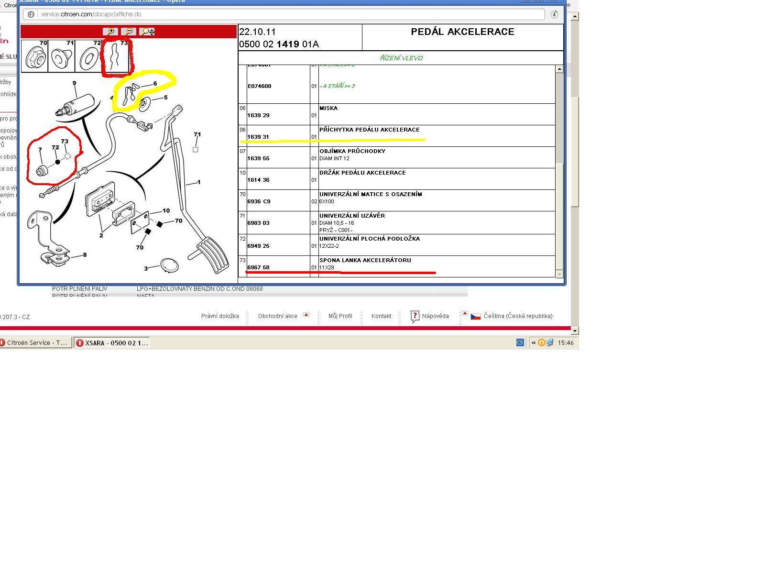Expand the arrow beside the language selector

coord(464,314)
